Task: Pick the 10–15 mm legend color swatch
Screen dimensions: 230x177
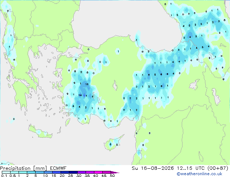Action: point(48,172)
